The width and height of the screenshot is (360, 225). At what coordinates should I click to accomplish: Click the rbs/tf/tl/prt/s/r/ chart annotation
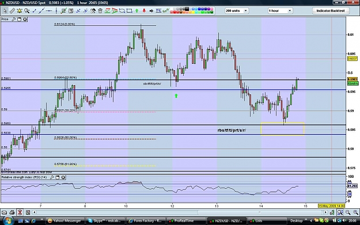(232, 130)
